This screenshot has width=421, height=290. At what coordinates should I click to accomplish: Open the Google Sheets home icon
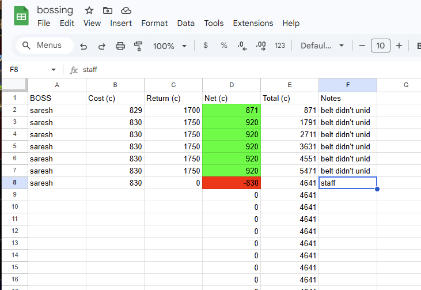tap(21, 16)
